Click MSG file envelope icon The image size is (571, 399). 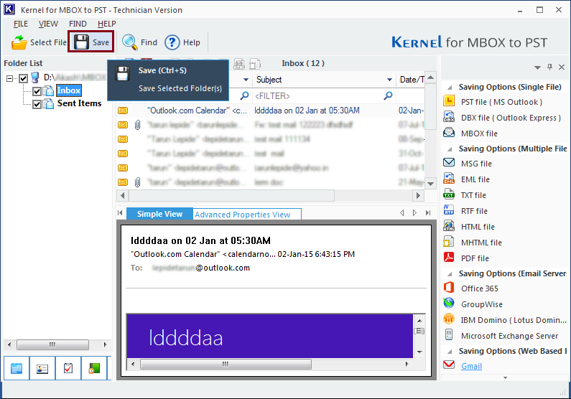tap(449, 163)
